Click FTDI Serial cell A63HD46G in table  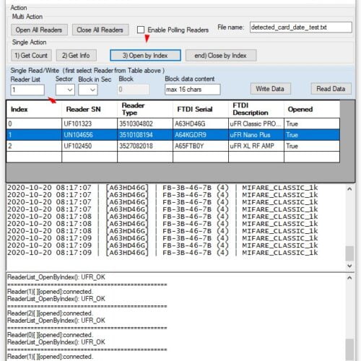pyautogui.click(x=201, y=123)
